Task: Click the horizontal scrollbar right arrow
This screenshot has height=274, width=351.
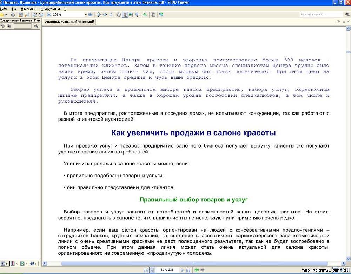Action: (343, 263)
